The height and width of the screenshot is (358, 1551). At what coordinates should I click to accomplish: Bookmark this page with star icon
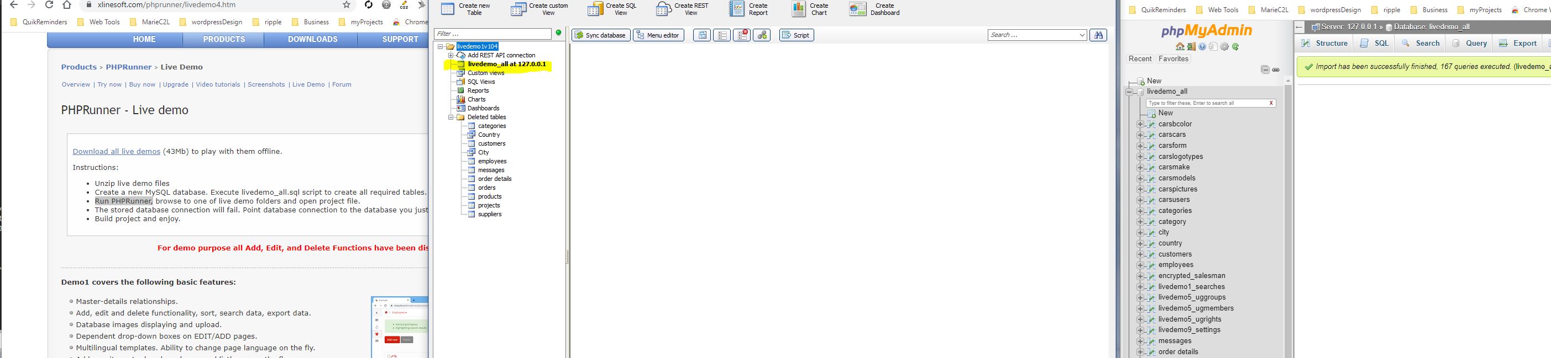click(346, 5)
